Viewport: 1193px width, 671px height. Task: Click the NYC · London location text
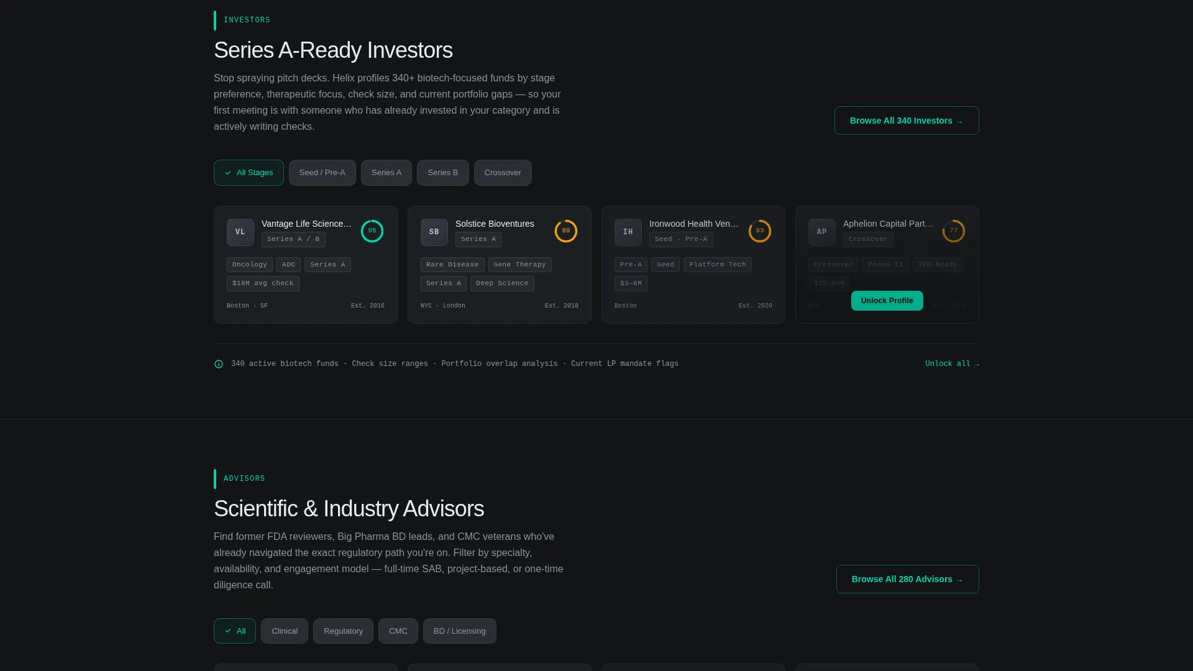pos(443,306)
